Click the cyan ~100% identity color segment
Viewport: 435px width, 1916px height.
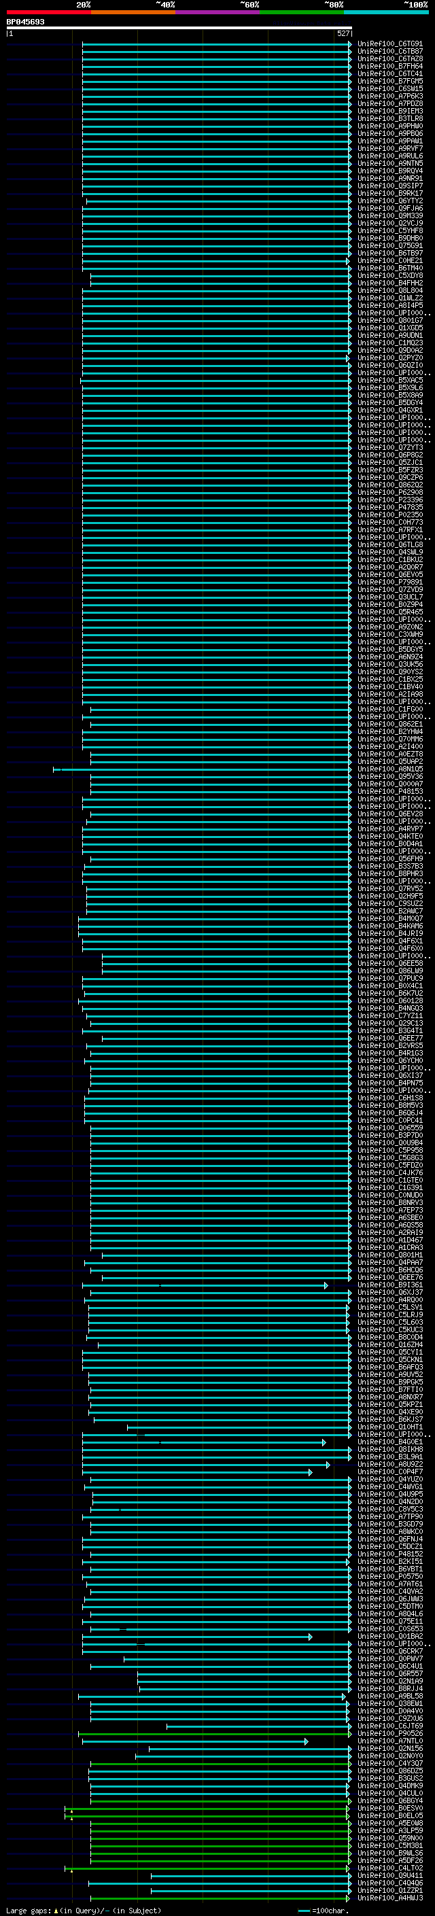(x=385, y=13)
